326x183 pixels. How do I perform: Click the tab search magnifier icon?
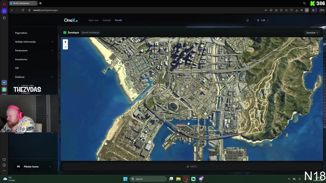[x=304, y=3]
